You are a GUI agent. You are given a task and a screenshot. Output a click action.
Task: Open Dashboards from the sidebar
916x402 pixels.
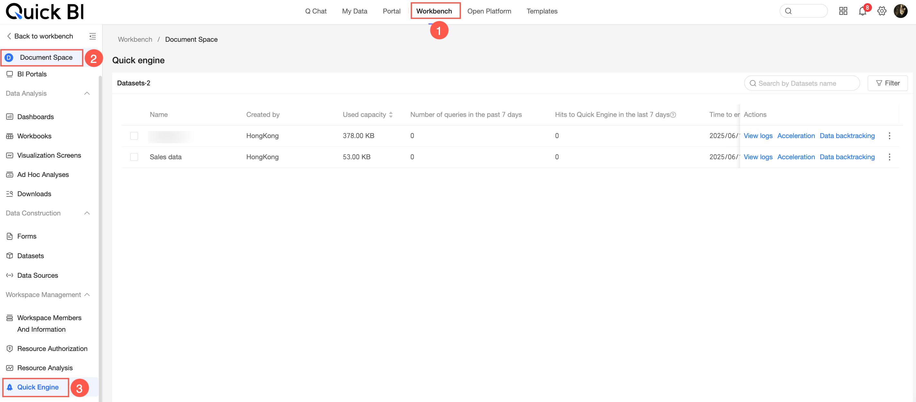(x=35, y=117)
